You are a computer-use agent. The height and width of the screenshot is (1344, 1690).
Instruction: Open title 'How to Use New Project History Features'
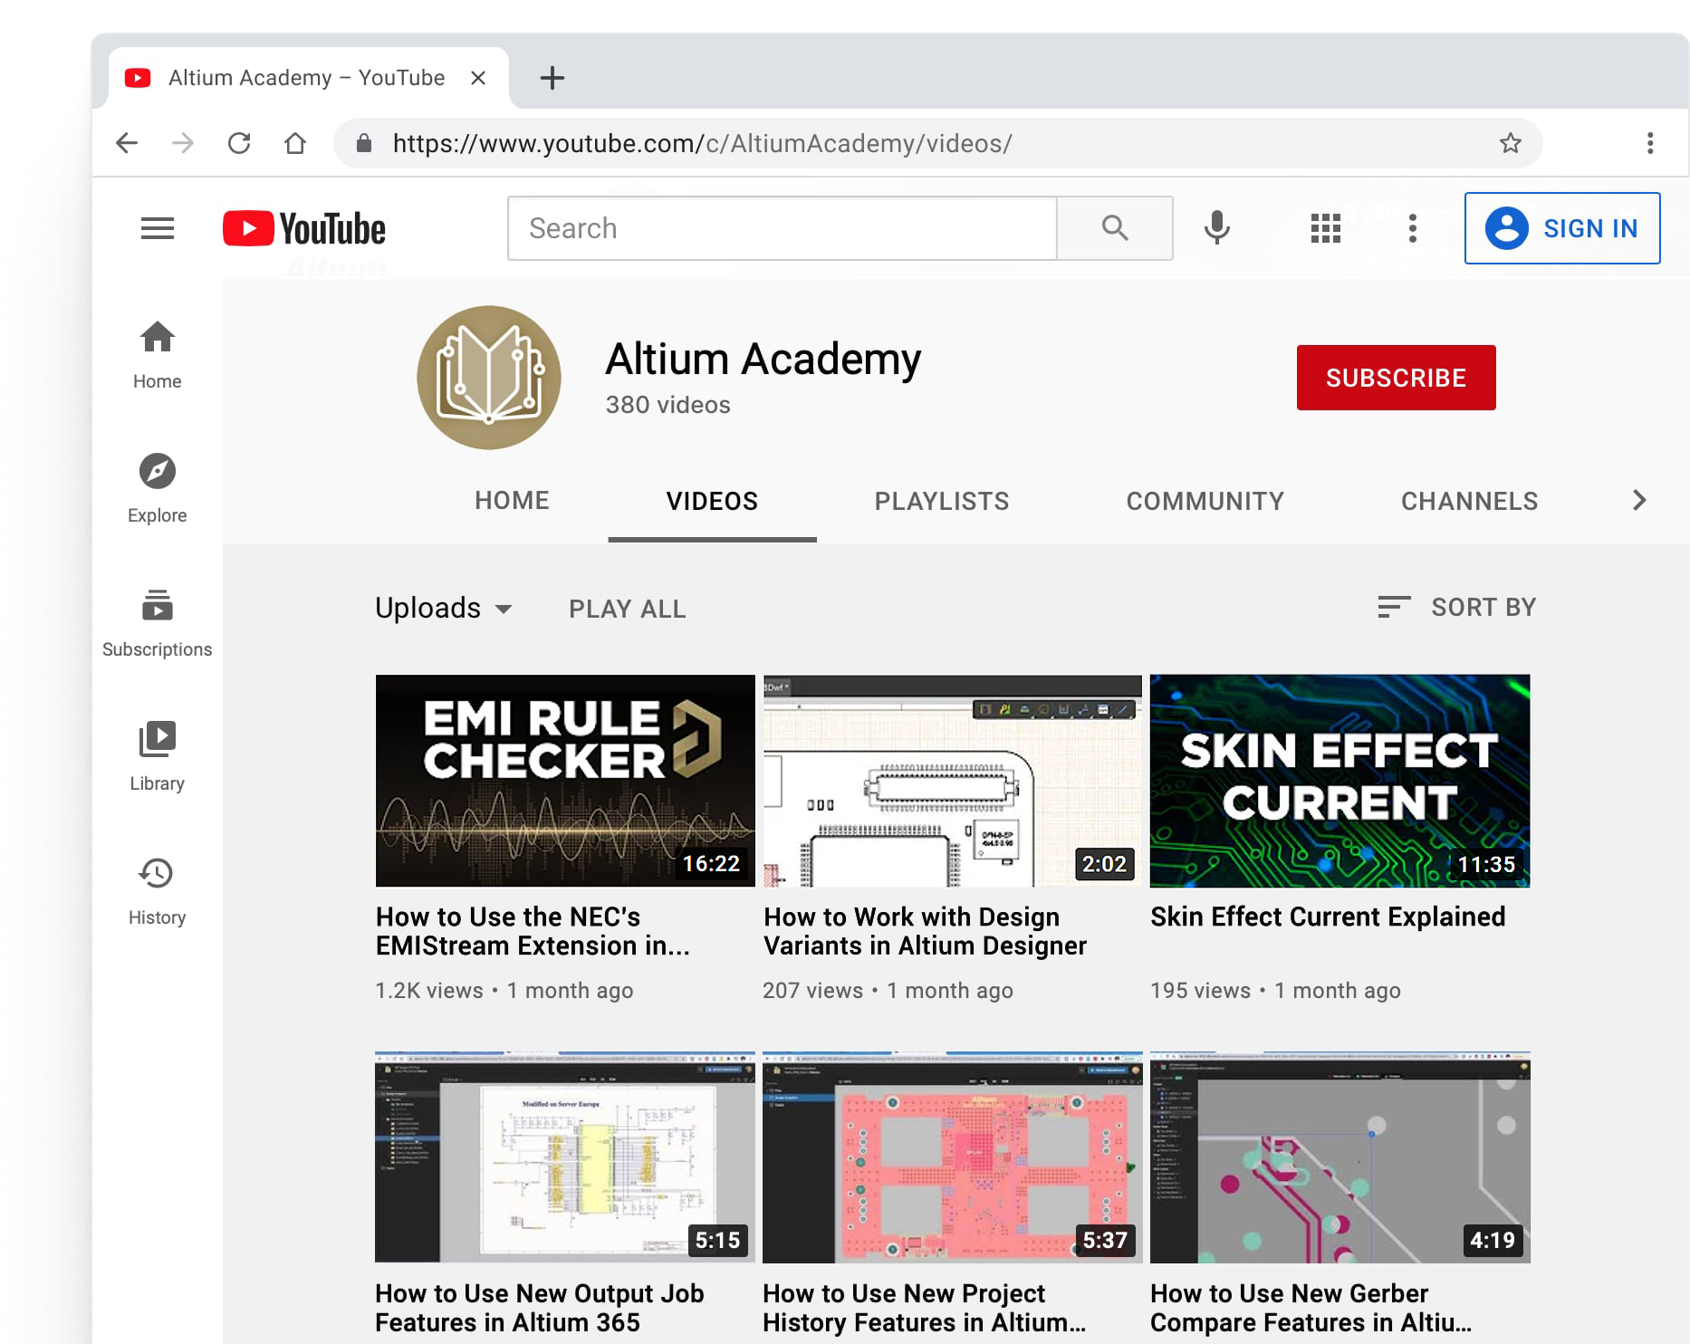click(x=925, y=1308)
